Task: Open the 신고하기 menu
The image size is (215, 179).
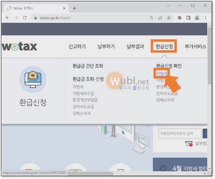Action: [x=77, y=46]
